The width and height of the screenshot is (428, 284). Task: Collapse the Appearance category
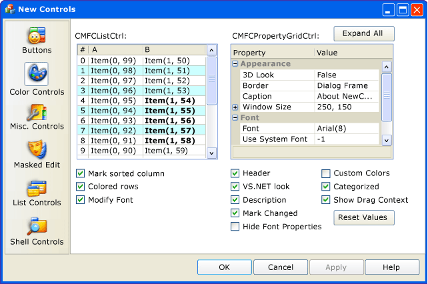click(235, 63)
